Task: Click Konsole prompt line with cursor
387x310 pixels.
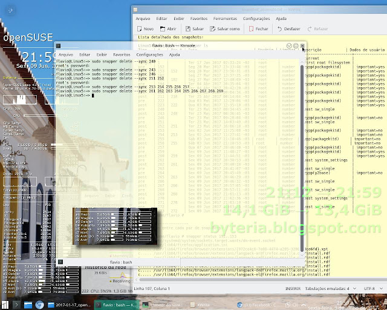Action: click(x=75, y=96)
